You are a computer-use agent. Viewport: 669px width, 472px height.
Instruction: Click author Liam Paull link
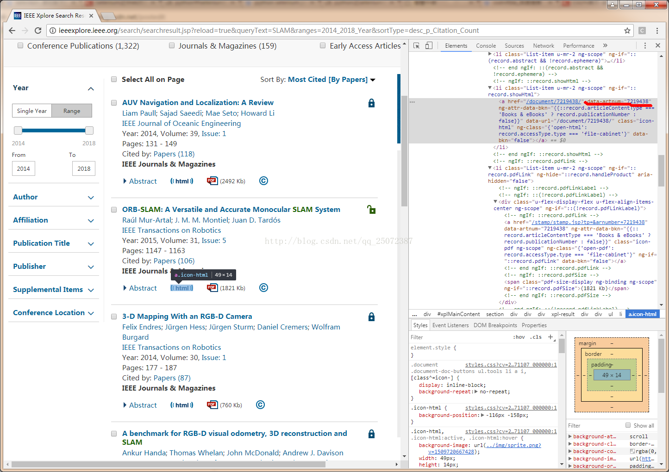139,113
